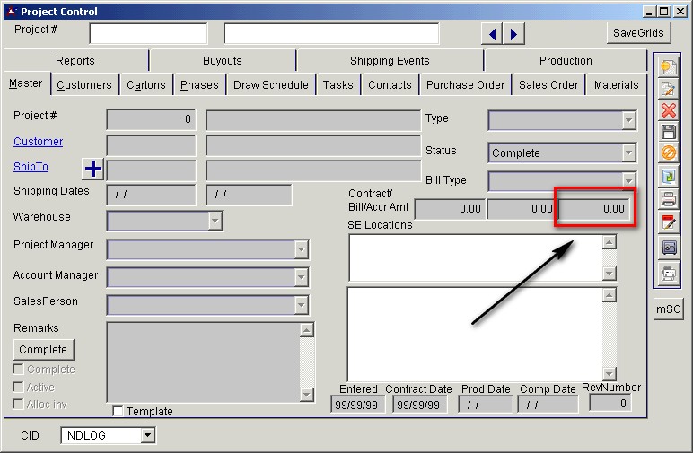Go to the previous project with left arrow
This screenshot has width=693, height=453.
[492, 34]
